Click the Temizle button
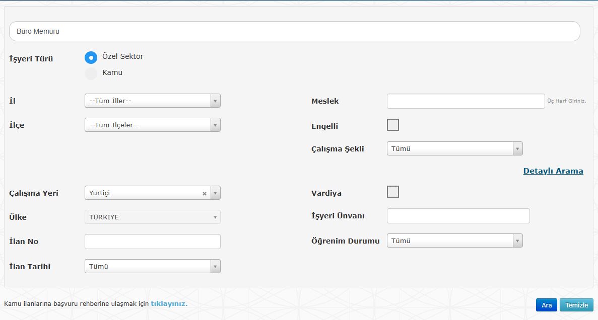 (x=576, y=305)
